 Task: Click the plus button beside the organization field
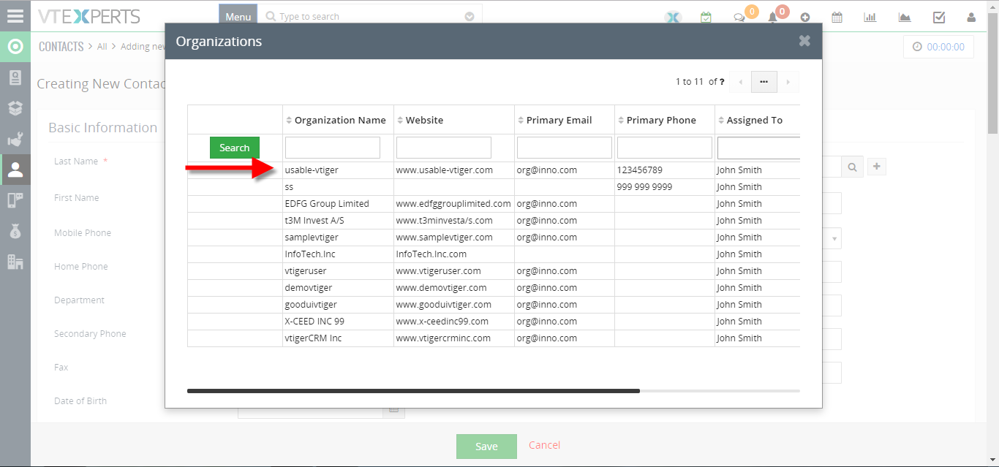point(878,167)
